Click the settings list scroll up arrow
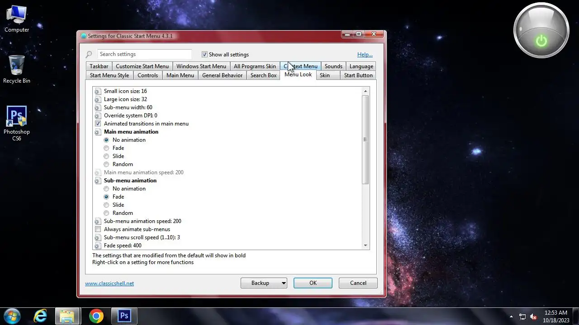The height and width of the screenshot is (325, 579). (x=365, y=91)
